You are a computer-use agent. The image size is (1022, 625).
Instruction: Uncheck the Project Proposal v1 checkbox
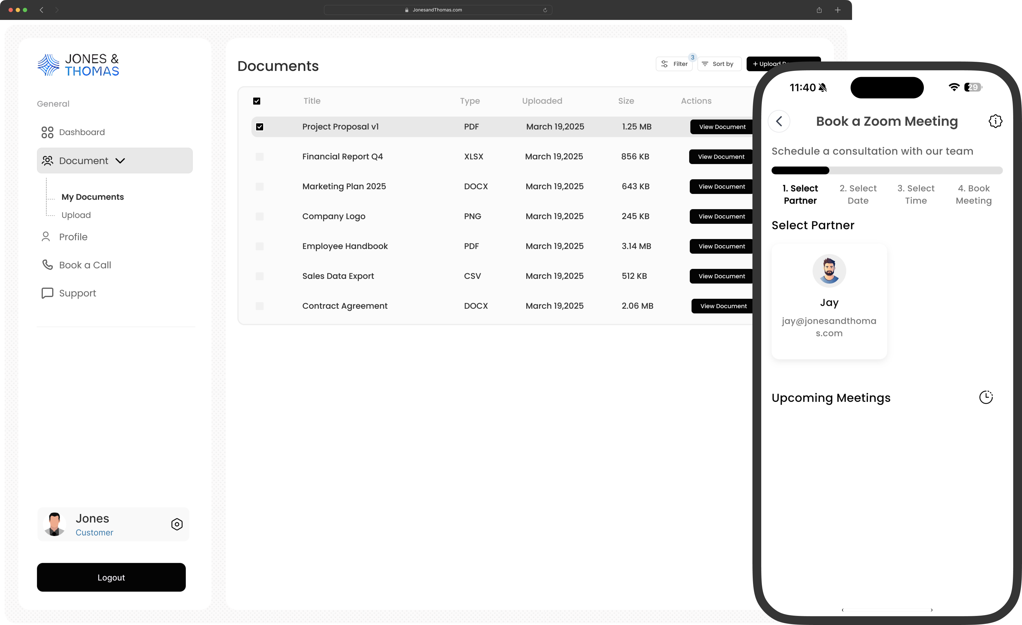pyautogui.click(x=260, y=127)
